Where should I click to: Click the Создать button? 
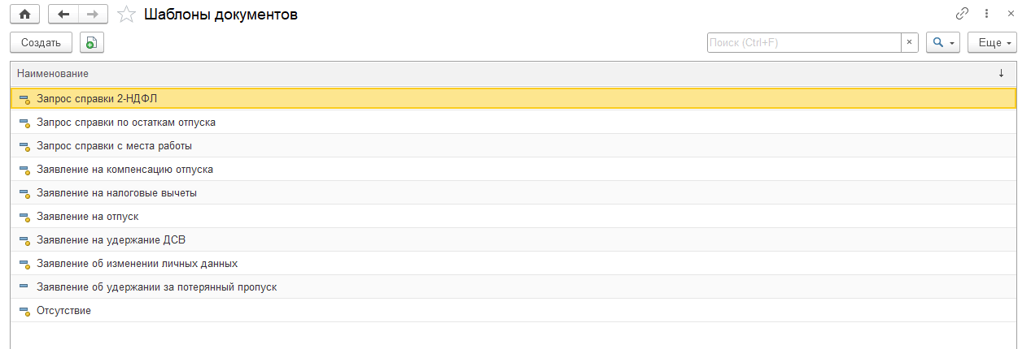coord(41,42)
